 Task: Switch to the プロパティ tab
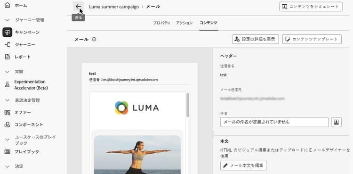pos(161,23)
